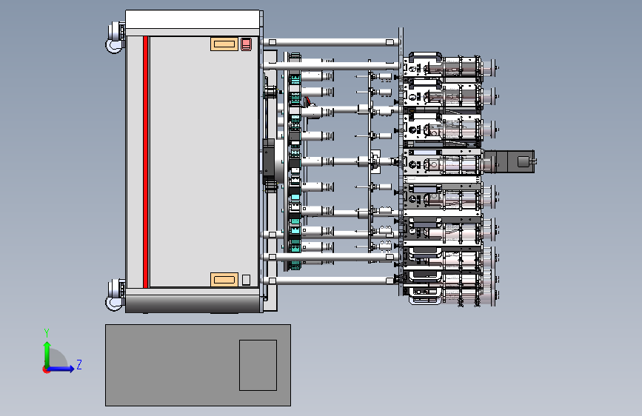Select the red switch beside the upper nameplate
Screen dimensions: 642x416
coord(246,44)
